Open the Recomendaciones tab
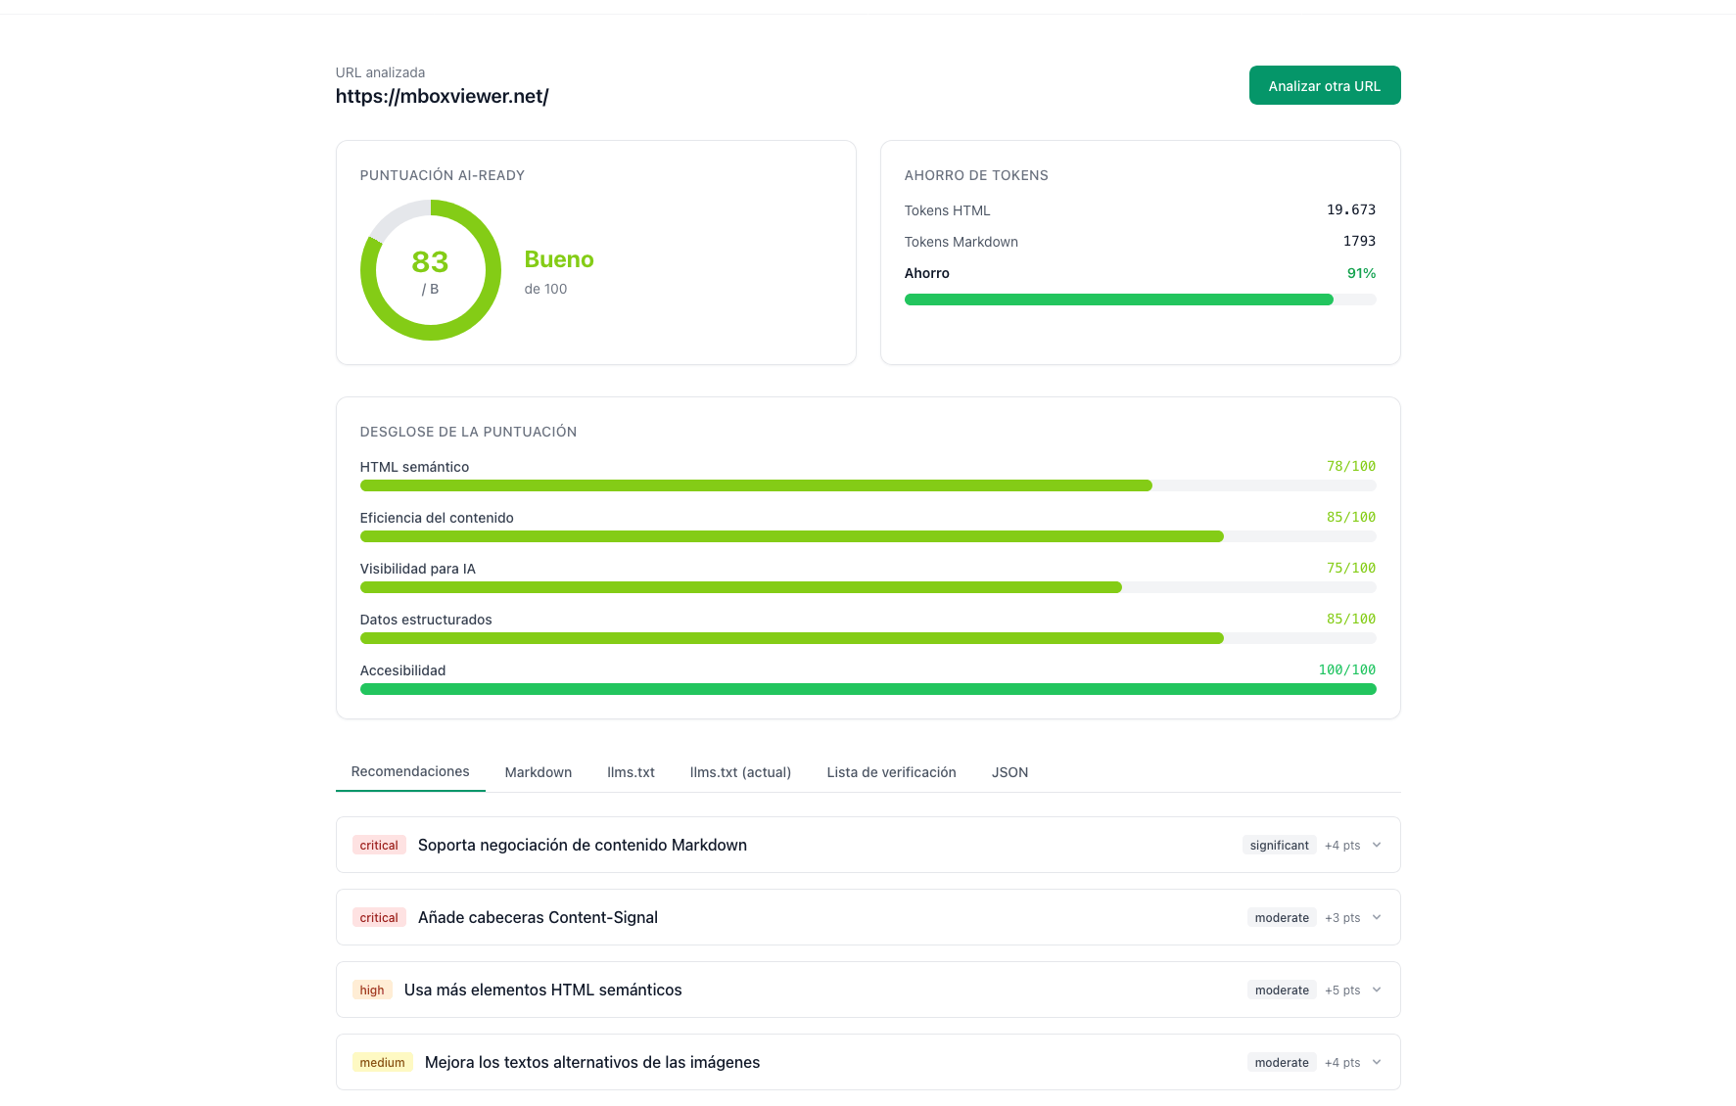The image size is (1736, 1106). pos(409,771)
